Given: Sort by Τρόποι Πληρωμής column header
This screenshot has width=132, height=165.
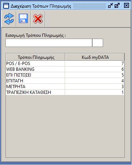Looking at the screenshot, I should coord(35,57).
